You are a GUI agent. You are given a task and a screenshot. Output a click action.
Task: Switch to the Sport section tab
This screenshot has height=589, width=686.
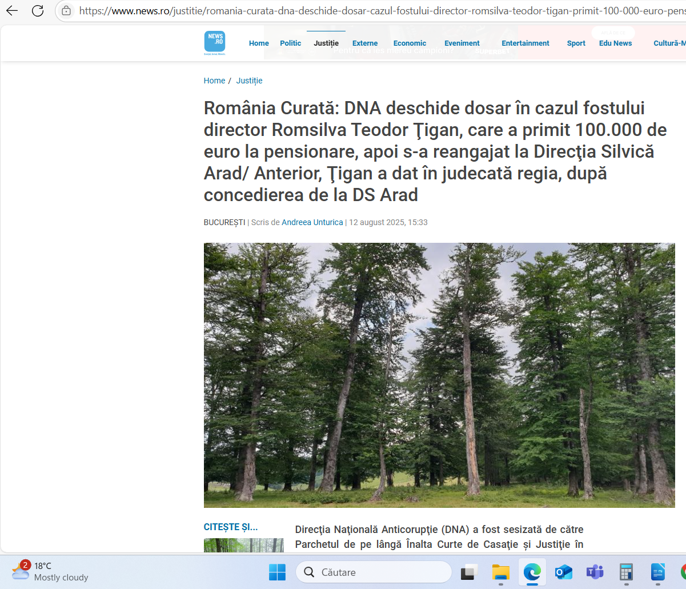576,43
